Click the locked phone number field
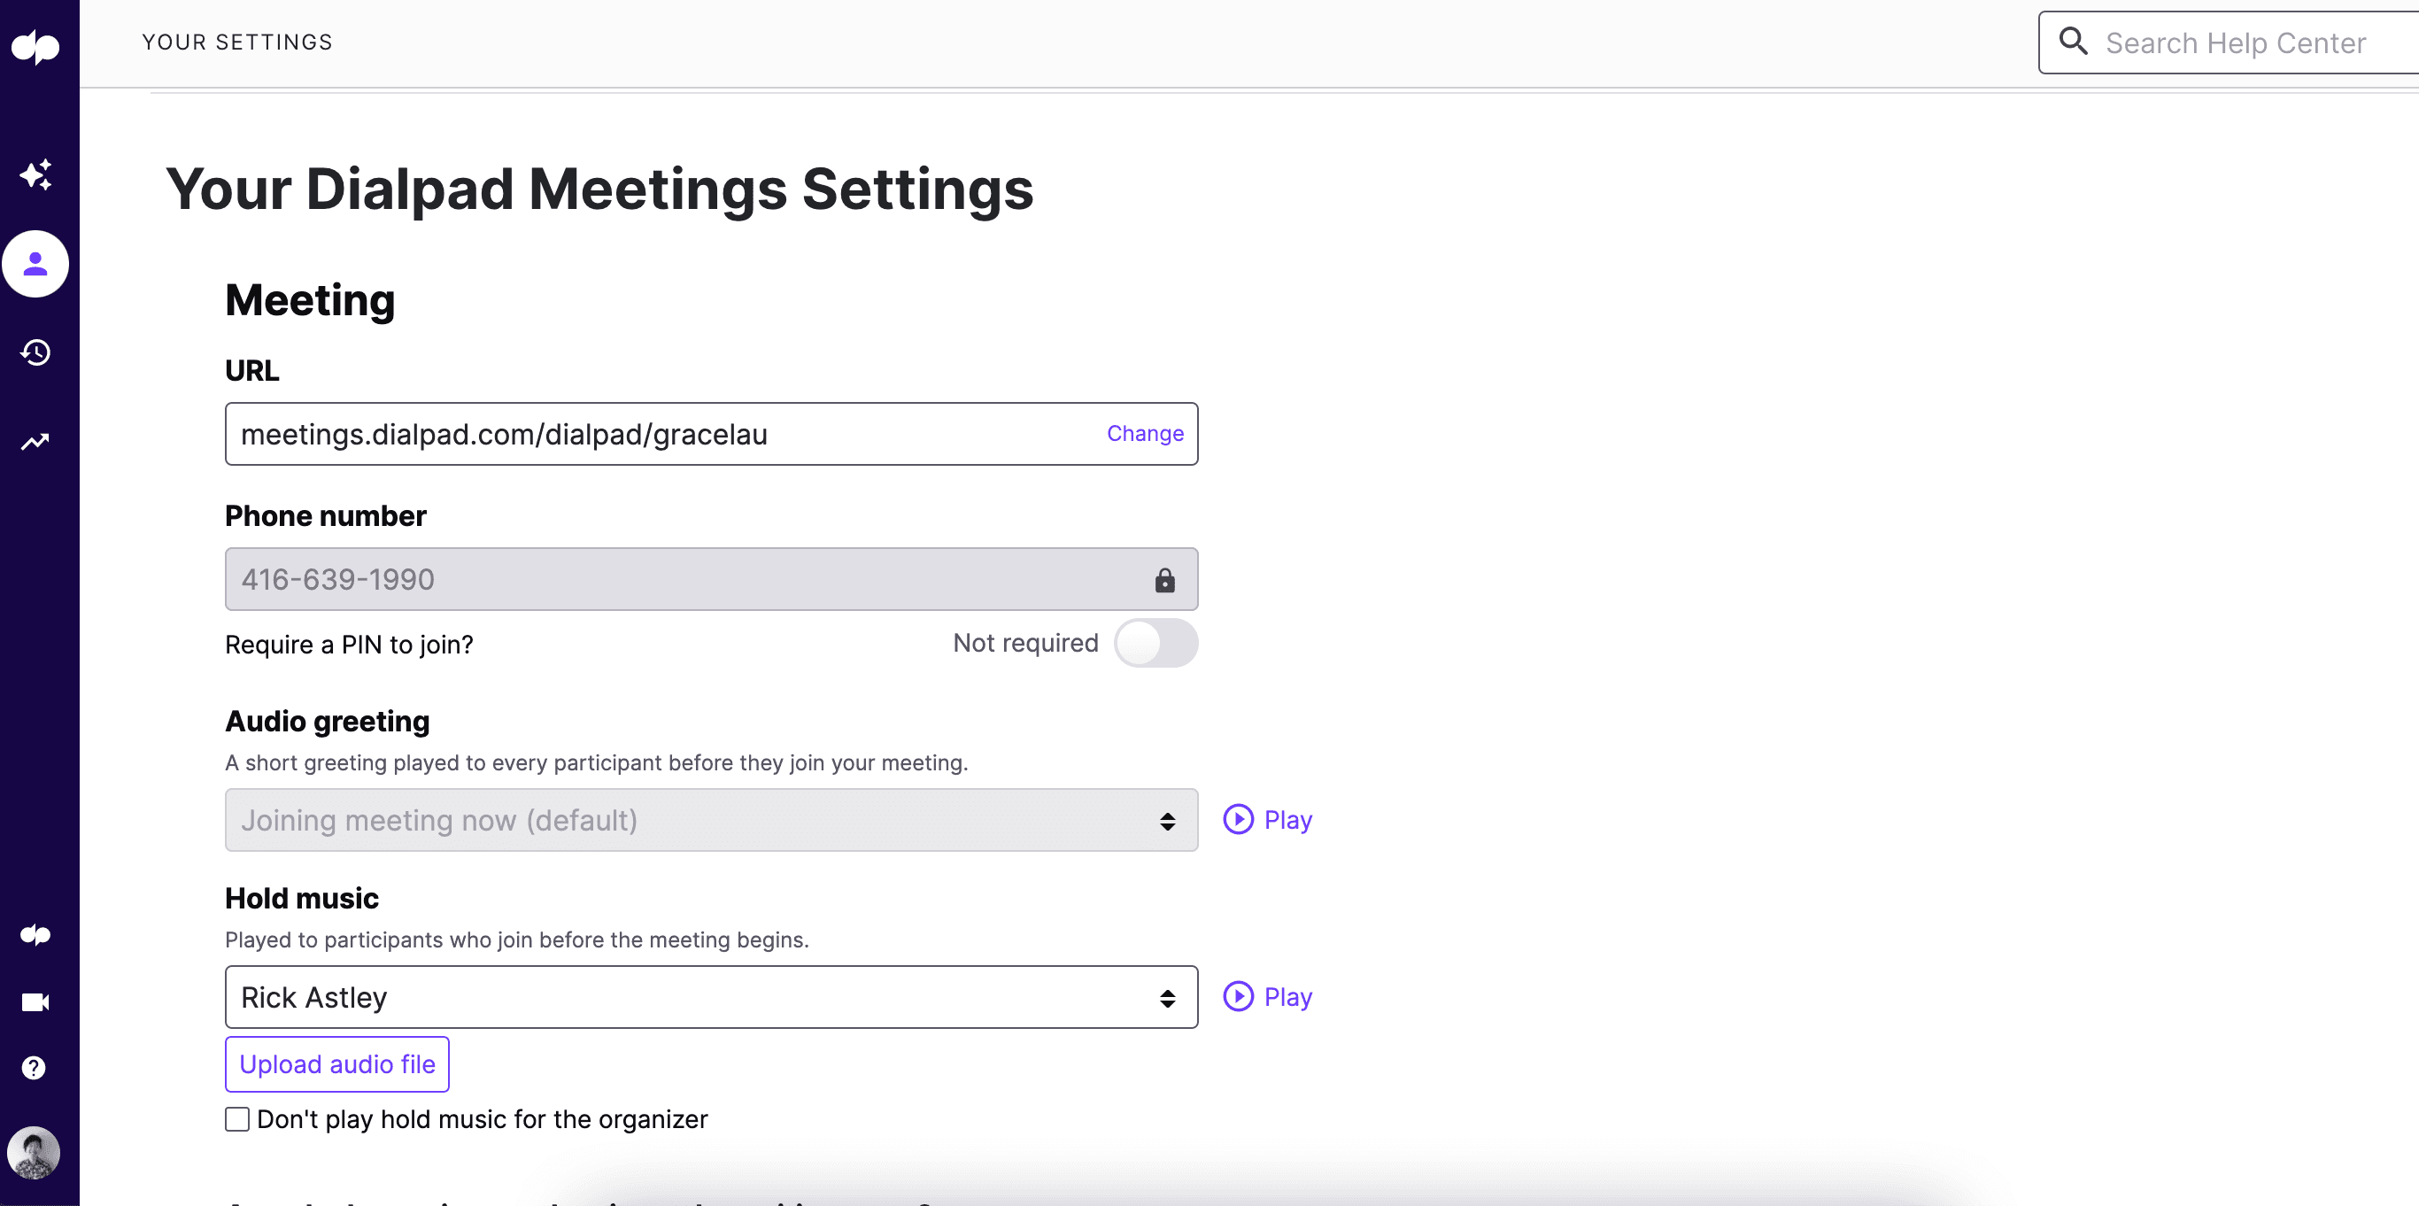The height and width of the screenshot is (1206, 2419). click(711, 578)
